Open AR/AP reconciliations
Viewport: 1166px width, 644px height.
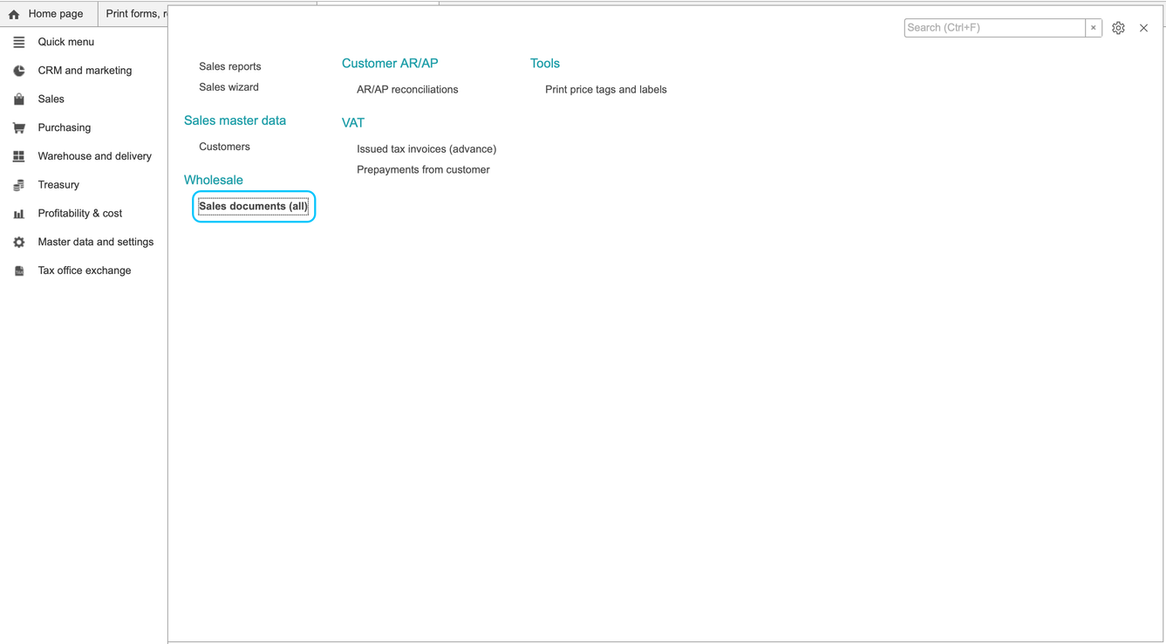tap(407, 89)
